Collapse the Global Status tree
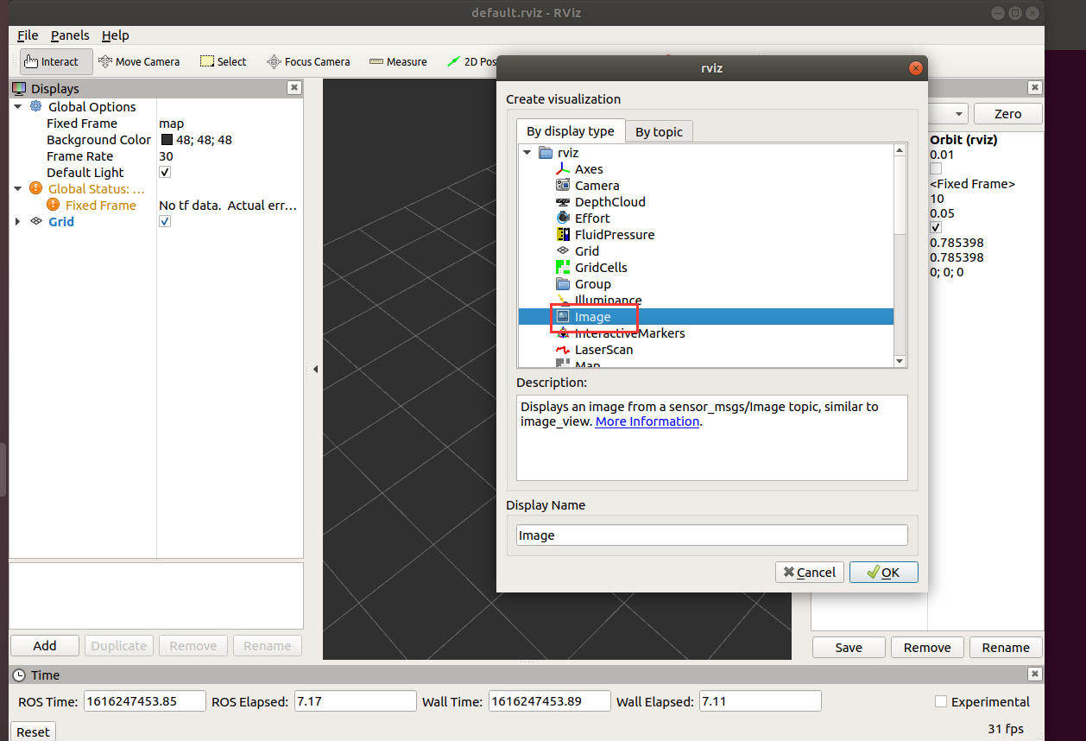Image resolution: width=1086 pixels, height=741 pixels. pyautogui.click(x=17, y=188)
